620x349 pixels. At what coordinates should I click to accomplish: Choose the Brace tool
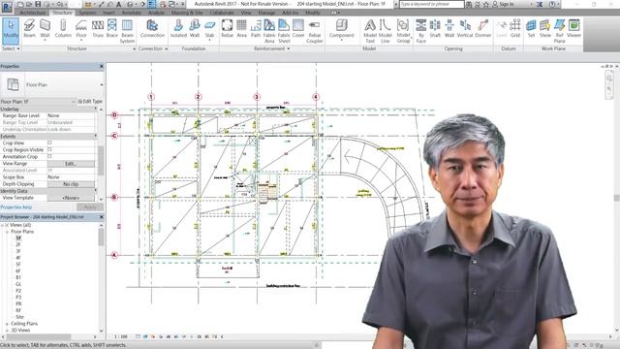[x=112, y=28]
